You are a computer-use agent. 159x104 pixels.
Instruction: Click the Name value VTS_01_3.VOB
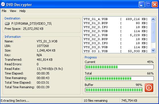click(47, 41)
